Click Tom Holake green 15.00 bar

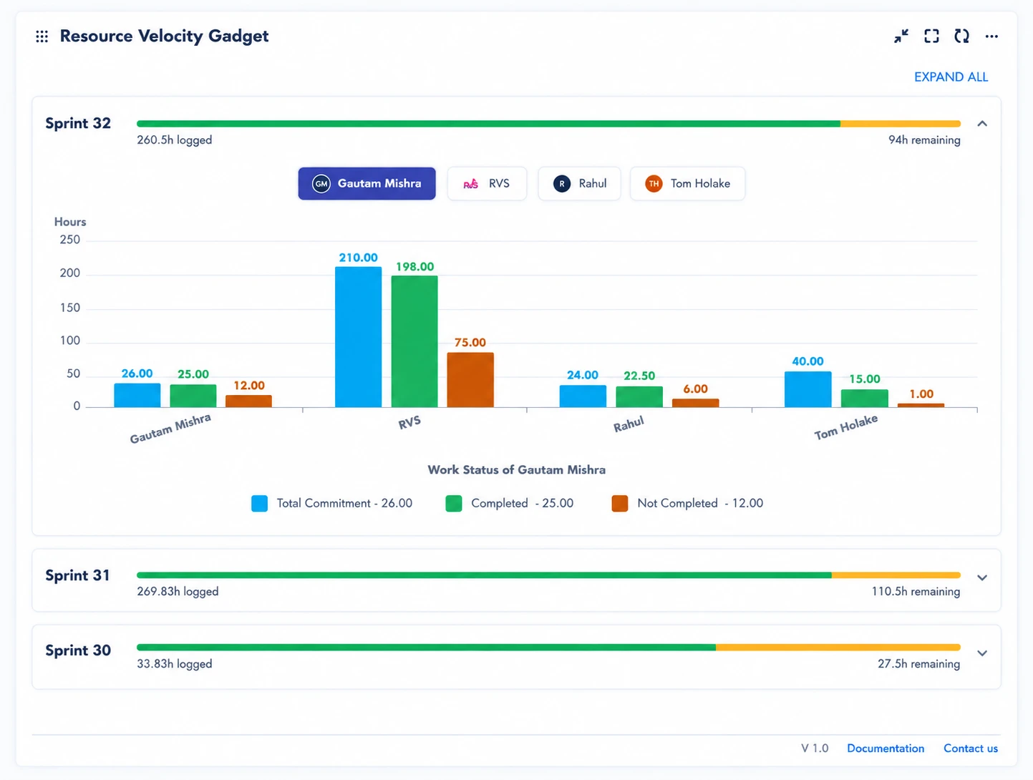click(x=865, y=399)
